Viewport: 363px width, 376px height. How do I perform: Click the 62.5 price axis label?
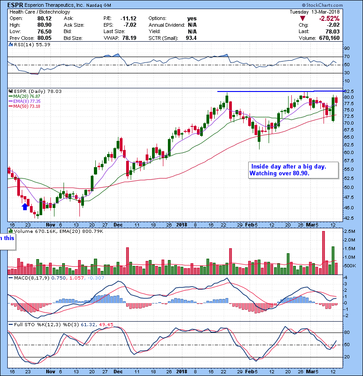click(348, 145)
